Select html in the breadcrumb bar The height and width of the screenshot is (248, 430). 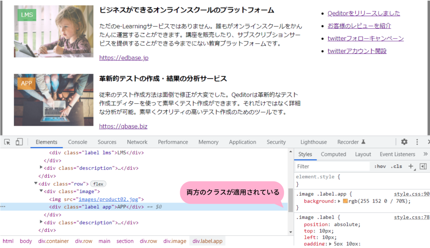[x=8, y=241]
